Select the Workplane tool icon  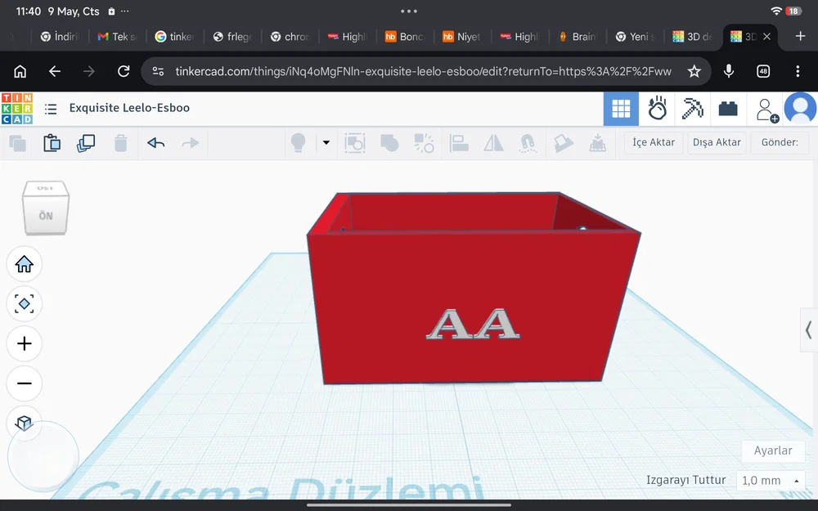(563, 143)
